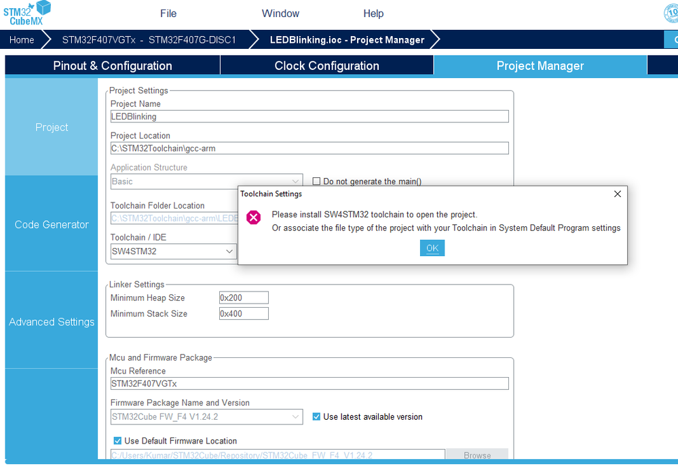This screenshot has height=466, width=678.
Task: Click LEDBlinking.ioc - Project Manager breadcrumb
Action: (x=347, y=40)
